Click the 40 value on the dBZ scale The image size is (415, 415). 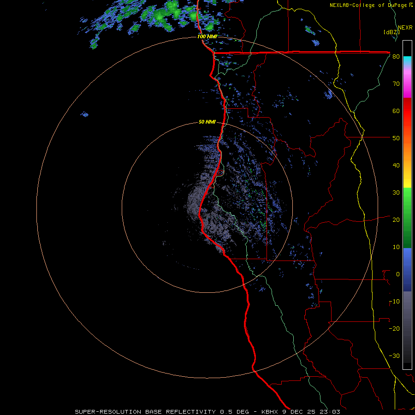tap(396, 166)
